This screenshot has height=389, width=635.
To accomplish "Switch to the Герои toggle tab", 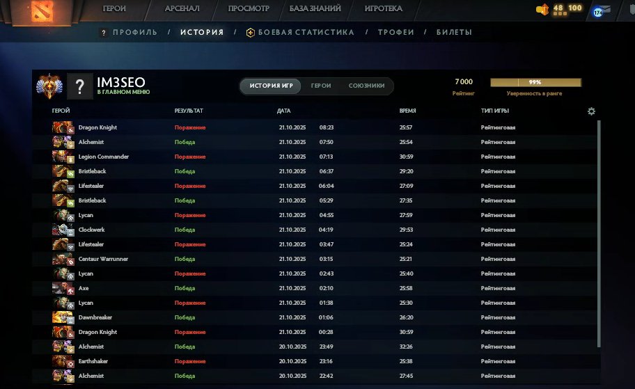I will coord(321,86).
